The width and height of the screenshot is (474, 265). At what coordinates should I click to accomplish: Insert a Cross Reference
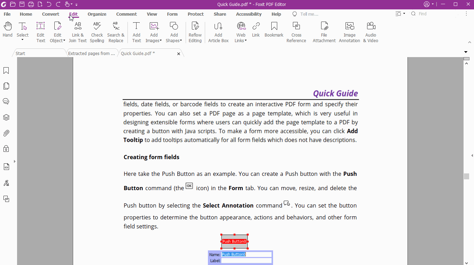click(296, 32)
